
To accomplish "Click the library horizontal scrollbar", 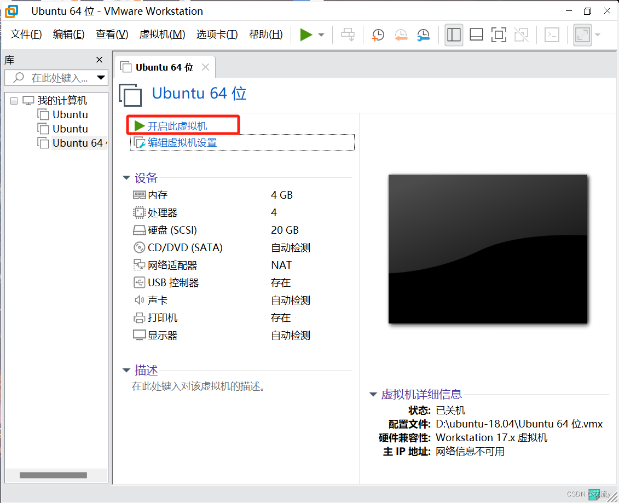I will (53, 476).
